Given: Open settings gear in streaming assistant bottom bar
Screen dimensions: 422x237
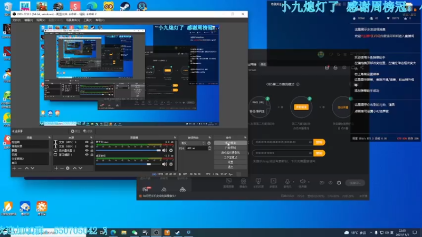Looking at the screenshot, I should [x=339, y=183].
